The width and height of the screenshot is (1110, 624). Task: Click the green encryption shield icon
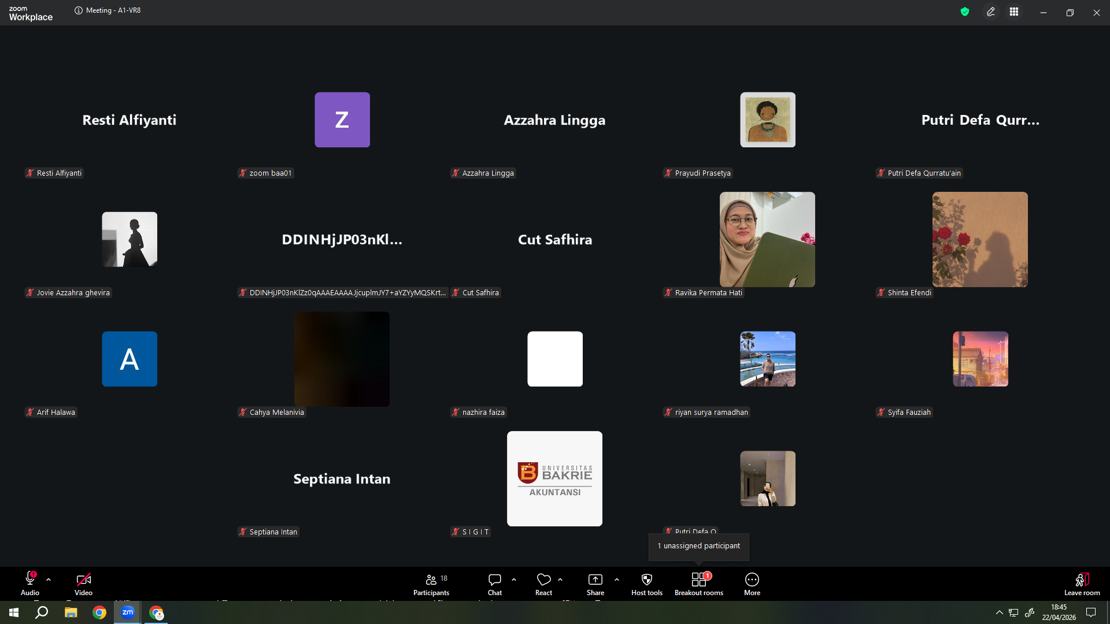[965, 12]
